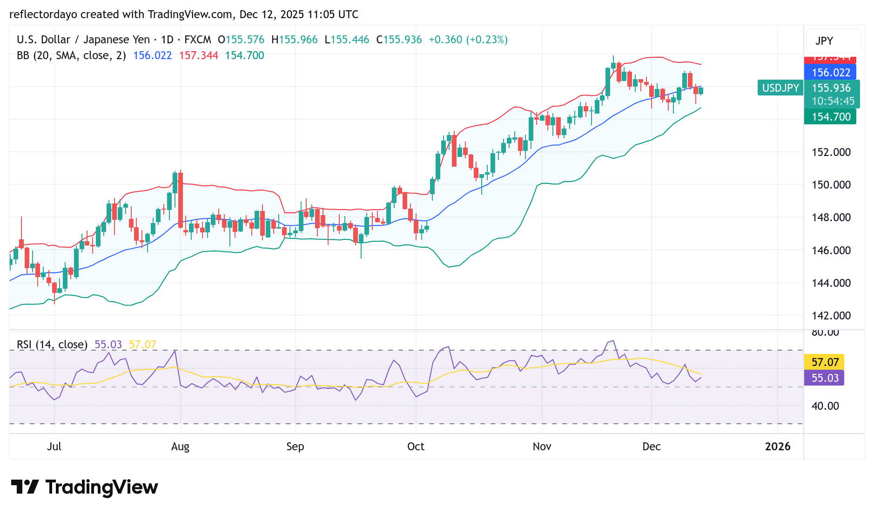Image resolution: width=874 pixels, height=515 pixels.
Task: Select the USDJPY price label on the chart
Action: tap(780, 88)
